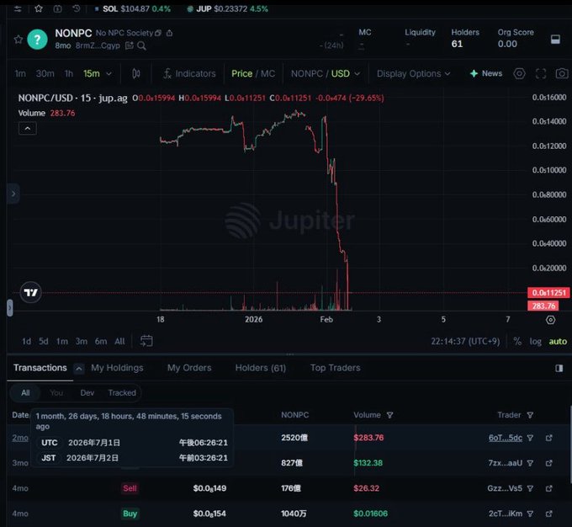Open $0.01606 transaction in explorer

(x=549, y=514)
